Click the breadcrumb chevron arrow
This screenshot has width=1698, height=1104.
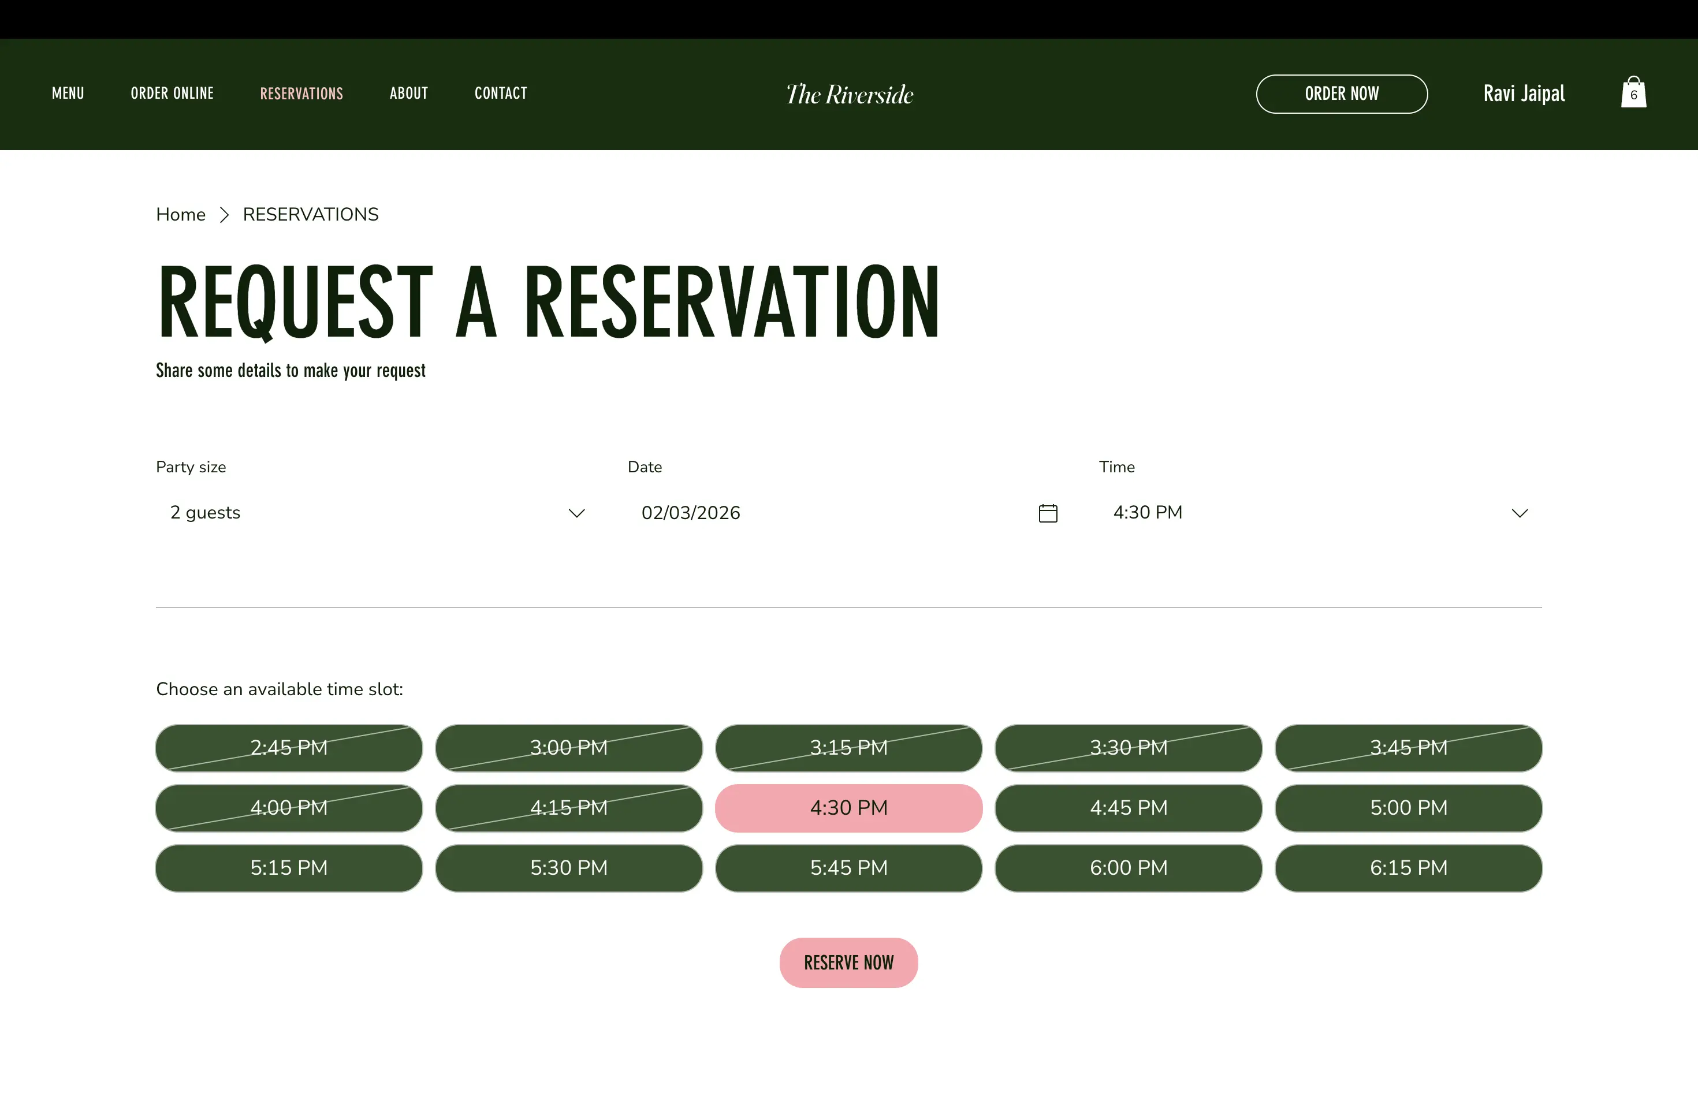224,215
